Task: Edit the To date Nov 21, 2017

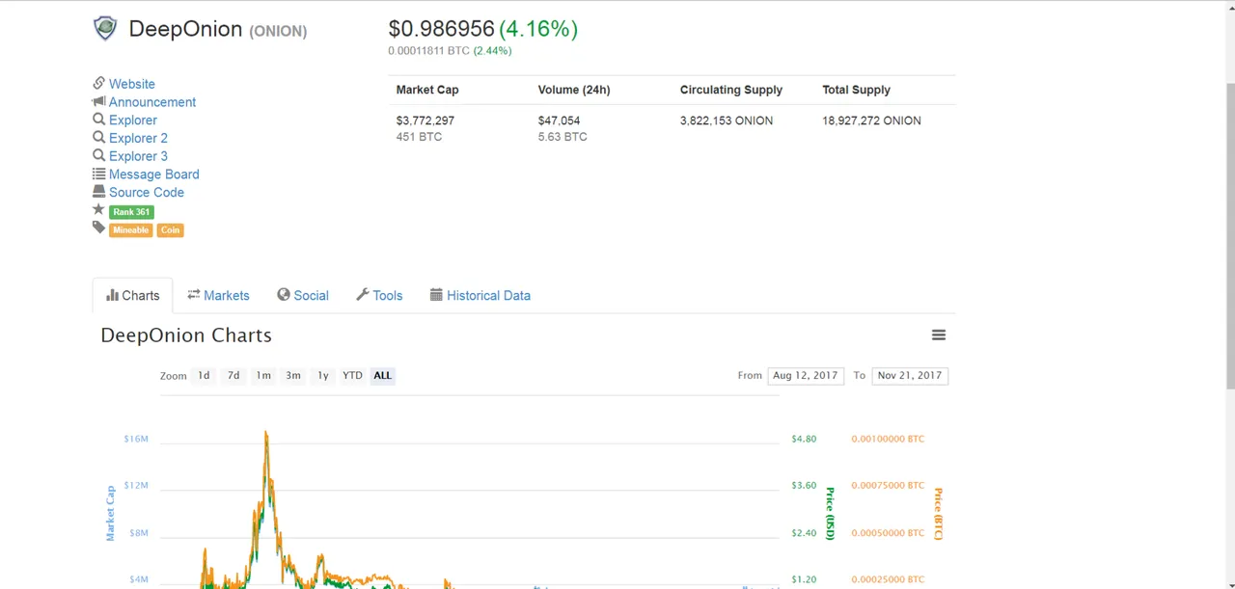Action: 910,376
